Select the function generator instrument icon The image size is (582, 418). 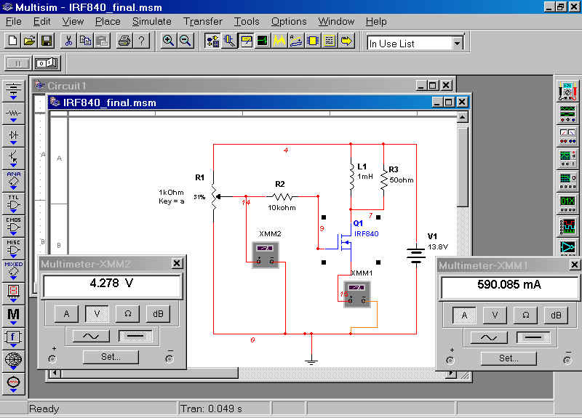(x=567, y=114)
